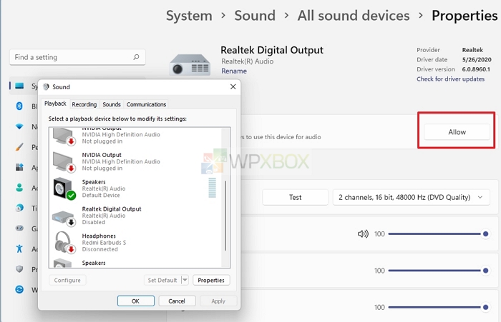Open System in the settings sidebar
The image size is (501, 322).
pos(24,86)
